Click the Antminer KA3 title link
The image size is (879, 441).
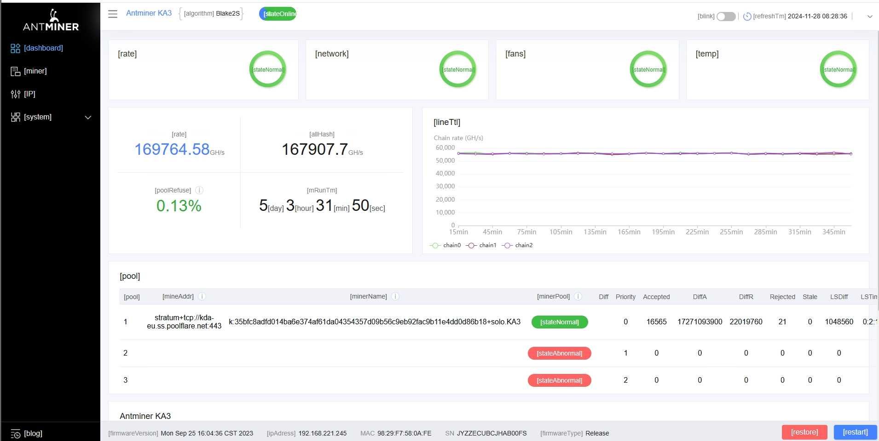click(x=149, y=13)
